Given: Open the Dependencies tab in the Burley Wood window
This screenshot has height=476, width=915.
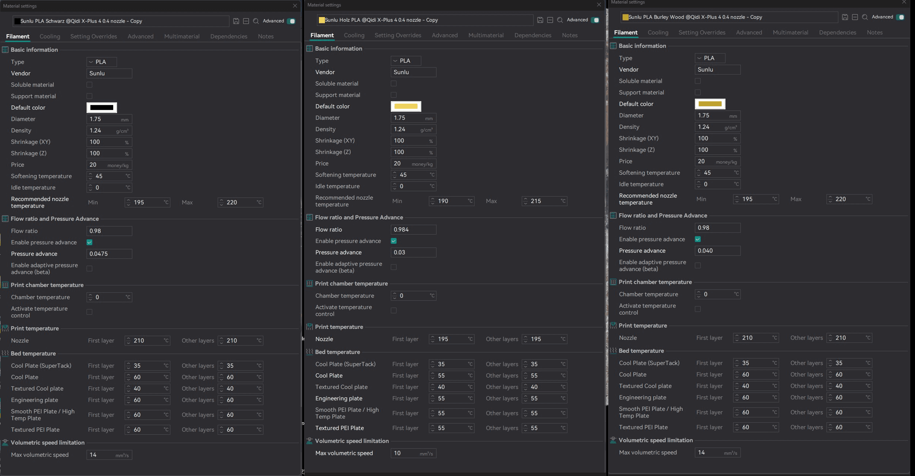Looking at the screenshot, I should click(837, 32).
